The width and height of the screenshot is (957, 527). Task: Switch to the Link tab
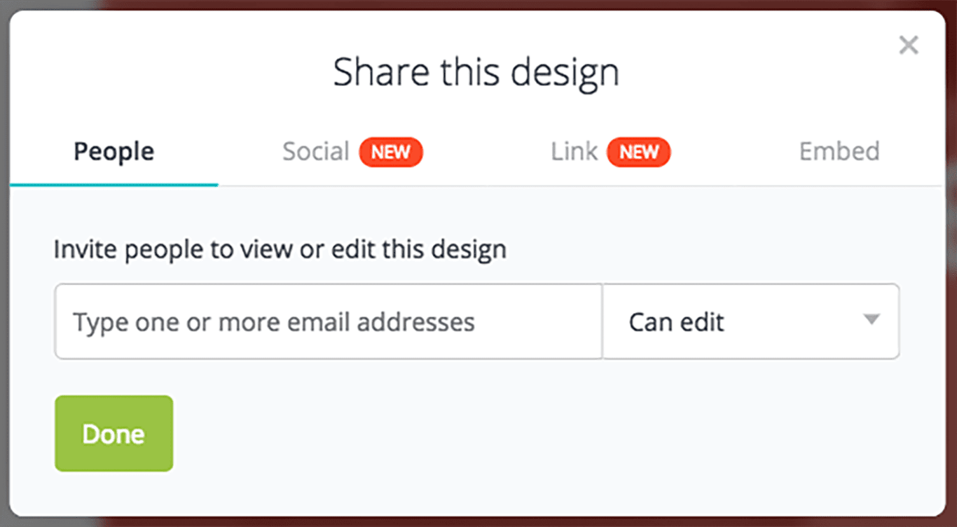tap(574, 151)
